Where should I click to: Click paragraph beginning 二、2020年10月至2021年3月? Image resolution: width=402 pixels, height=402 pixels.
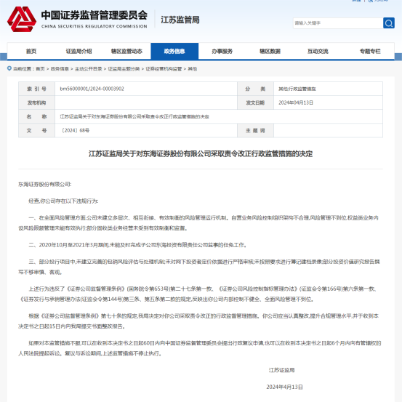(x=138, y=245)
